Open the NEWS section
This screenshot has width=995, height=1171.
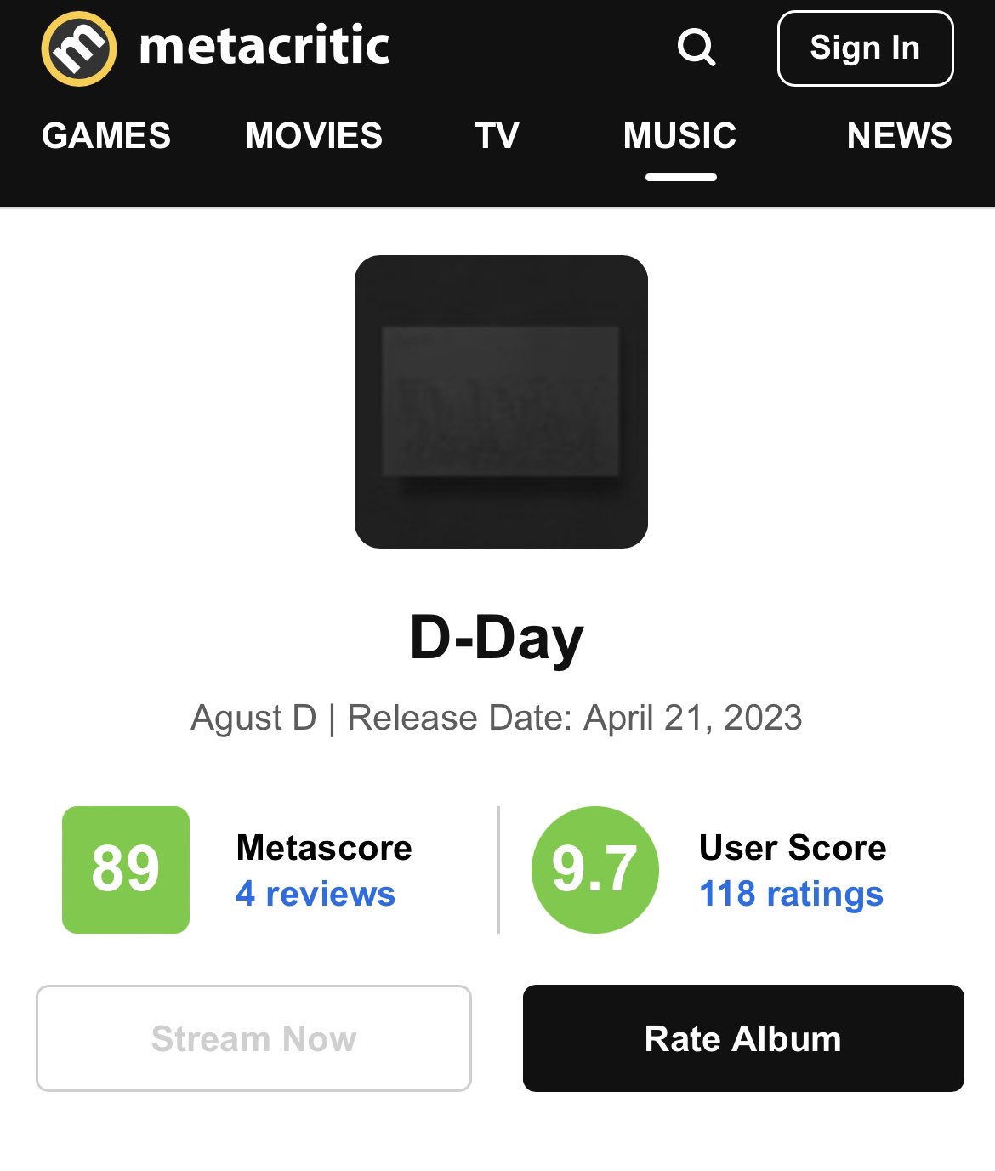[x=900, y=136]
